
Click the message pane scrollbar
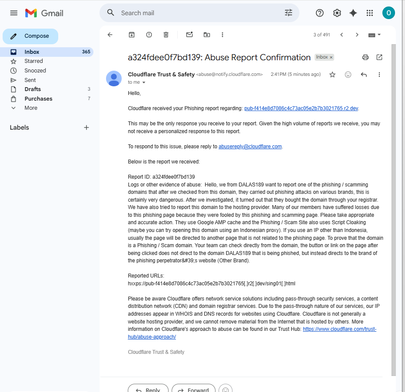[x=393, y=210]
